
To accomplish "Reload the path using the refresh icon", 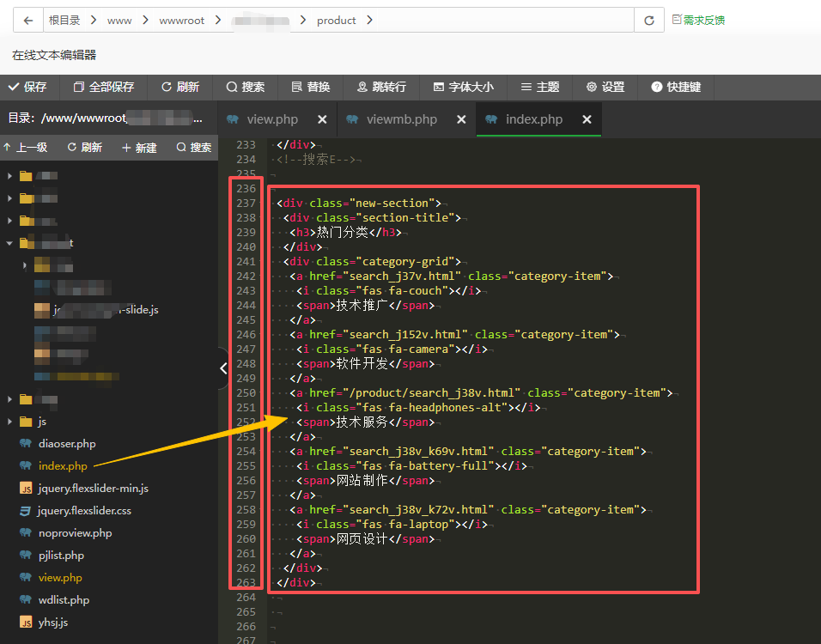I will click(x=649, y=21).
